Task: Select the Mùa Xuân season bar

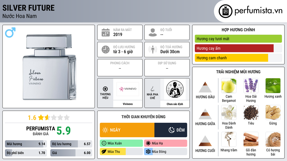Action: [121, 143]
